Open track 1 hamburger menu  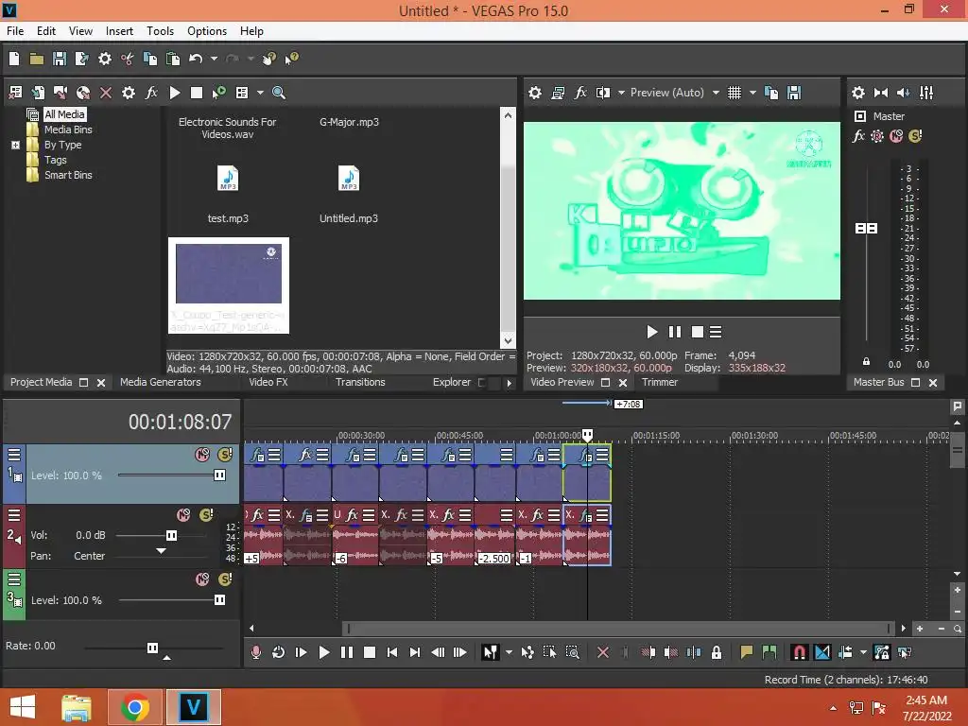pos(14,455)
